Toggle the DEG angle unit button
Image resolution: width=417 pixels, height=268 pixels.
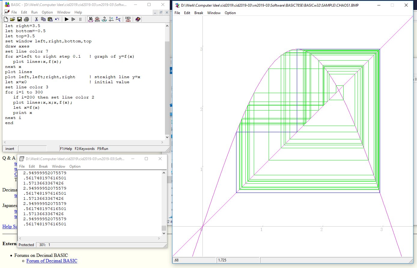coord(128,19)
